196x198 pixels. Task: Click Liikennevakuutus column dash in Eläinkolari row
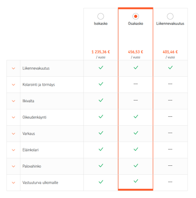[170, 149]
